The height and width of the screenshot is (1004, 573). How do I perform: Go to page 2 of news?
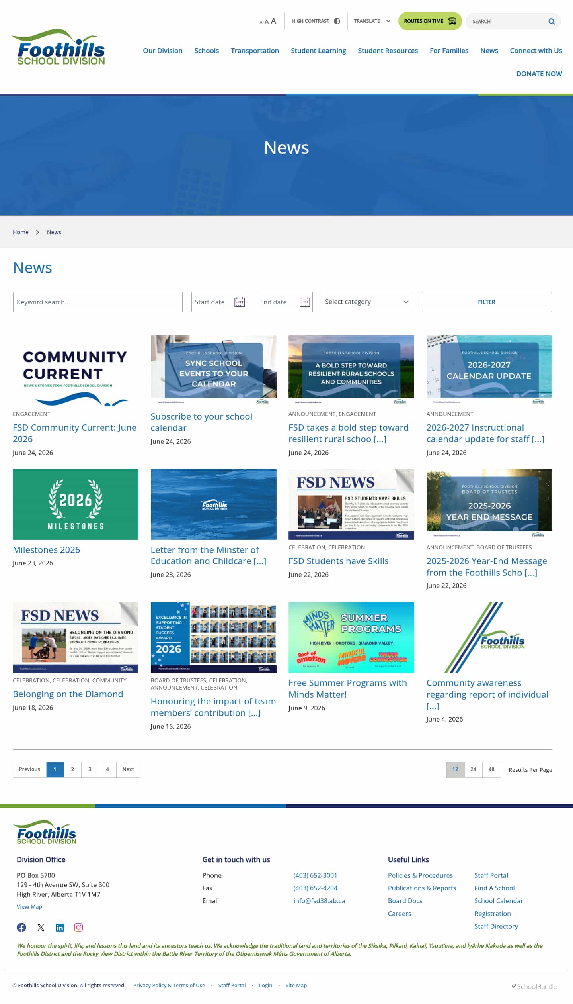tap(72, 769)
